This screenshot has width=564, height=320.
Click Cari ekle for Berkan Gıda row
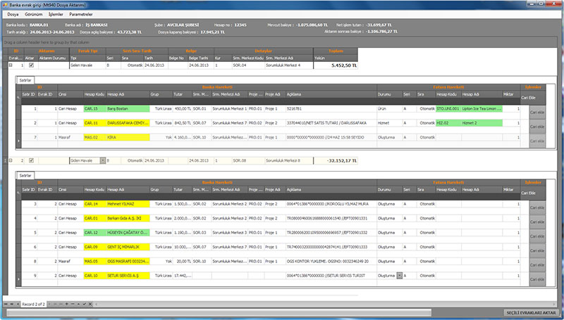(537, 222)
